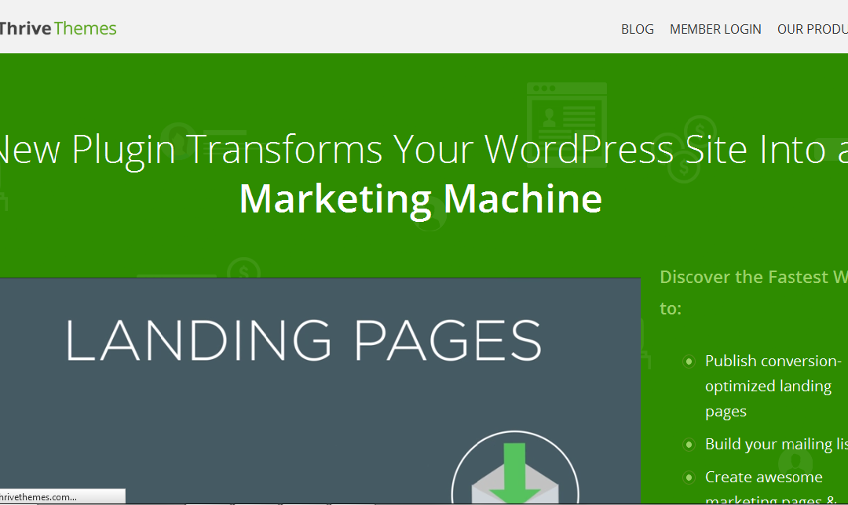Image resolution: width=848 pixels, height=505 pixels.
Task: Click the thrivethemes.com status bar URL
Action: [38, 497]
